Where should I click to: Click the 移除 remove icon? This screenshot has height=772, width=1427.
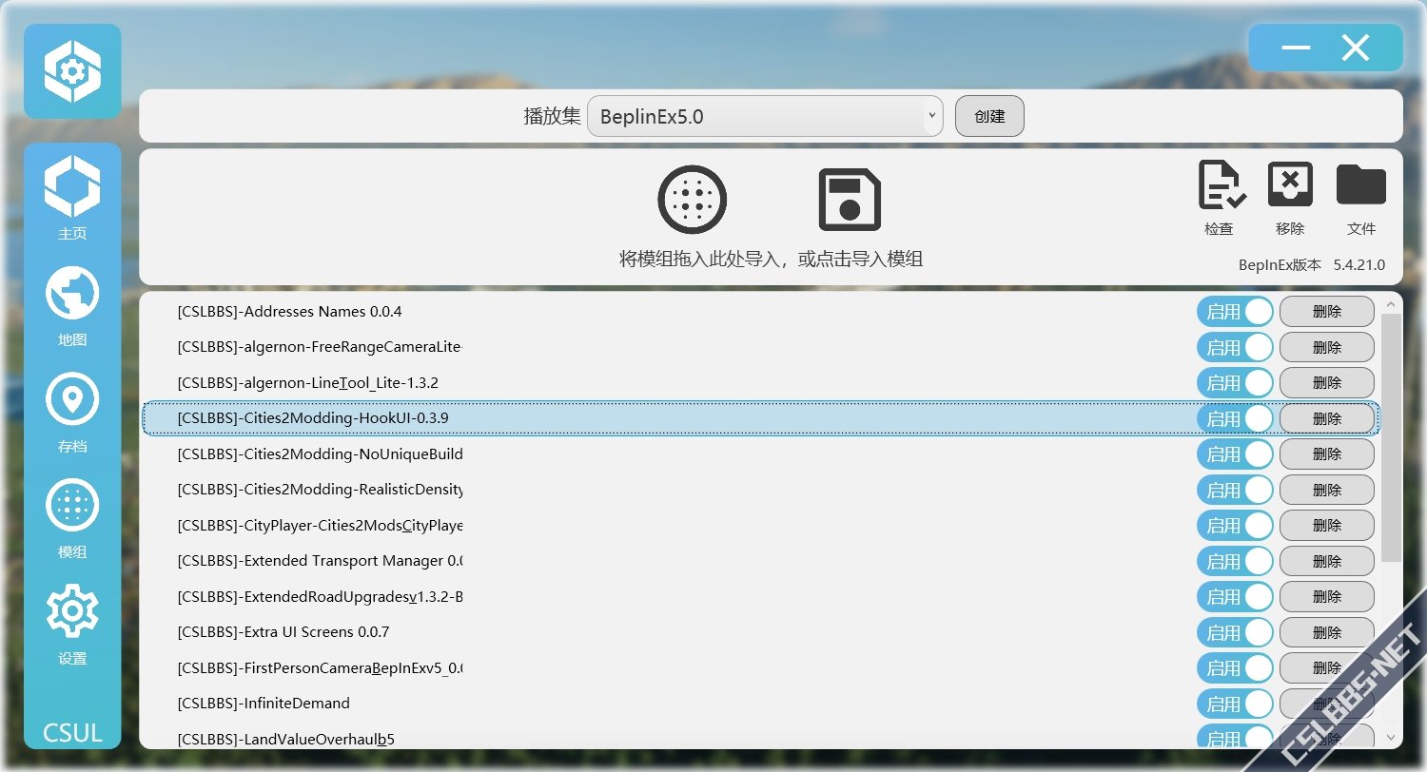[1290, 186]
